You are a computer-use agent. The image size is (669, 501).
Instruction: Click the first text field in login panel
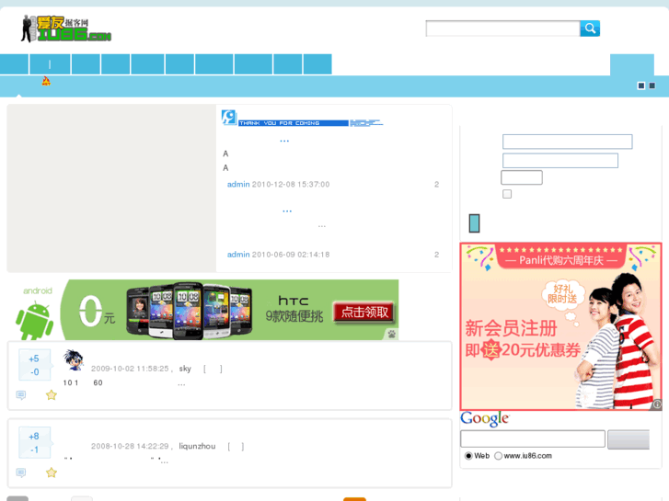(x=568, y=142)
